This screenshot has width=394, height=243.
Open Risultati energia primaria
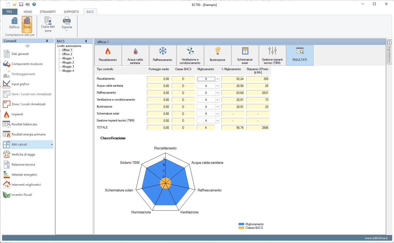pyautogui.click(x=28, y=134)
